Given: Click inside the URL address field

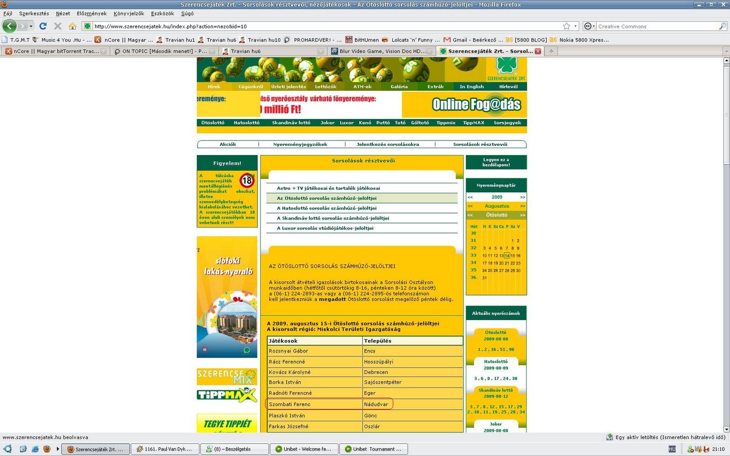Looking at the screenshot, I should coord(326,26).
